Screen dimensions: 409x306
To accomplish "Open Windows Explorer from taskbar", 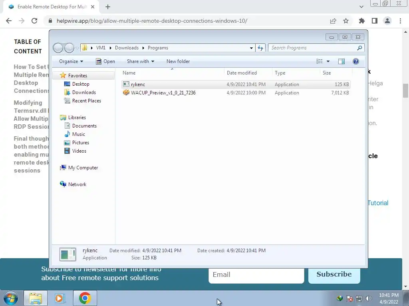I will coord(36,298).
